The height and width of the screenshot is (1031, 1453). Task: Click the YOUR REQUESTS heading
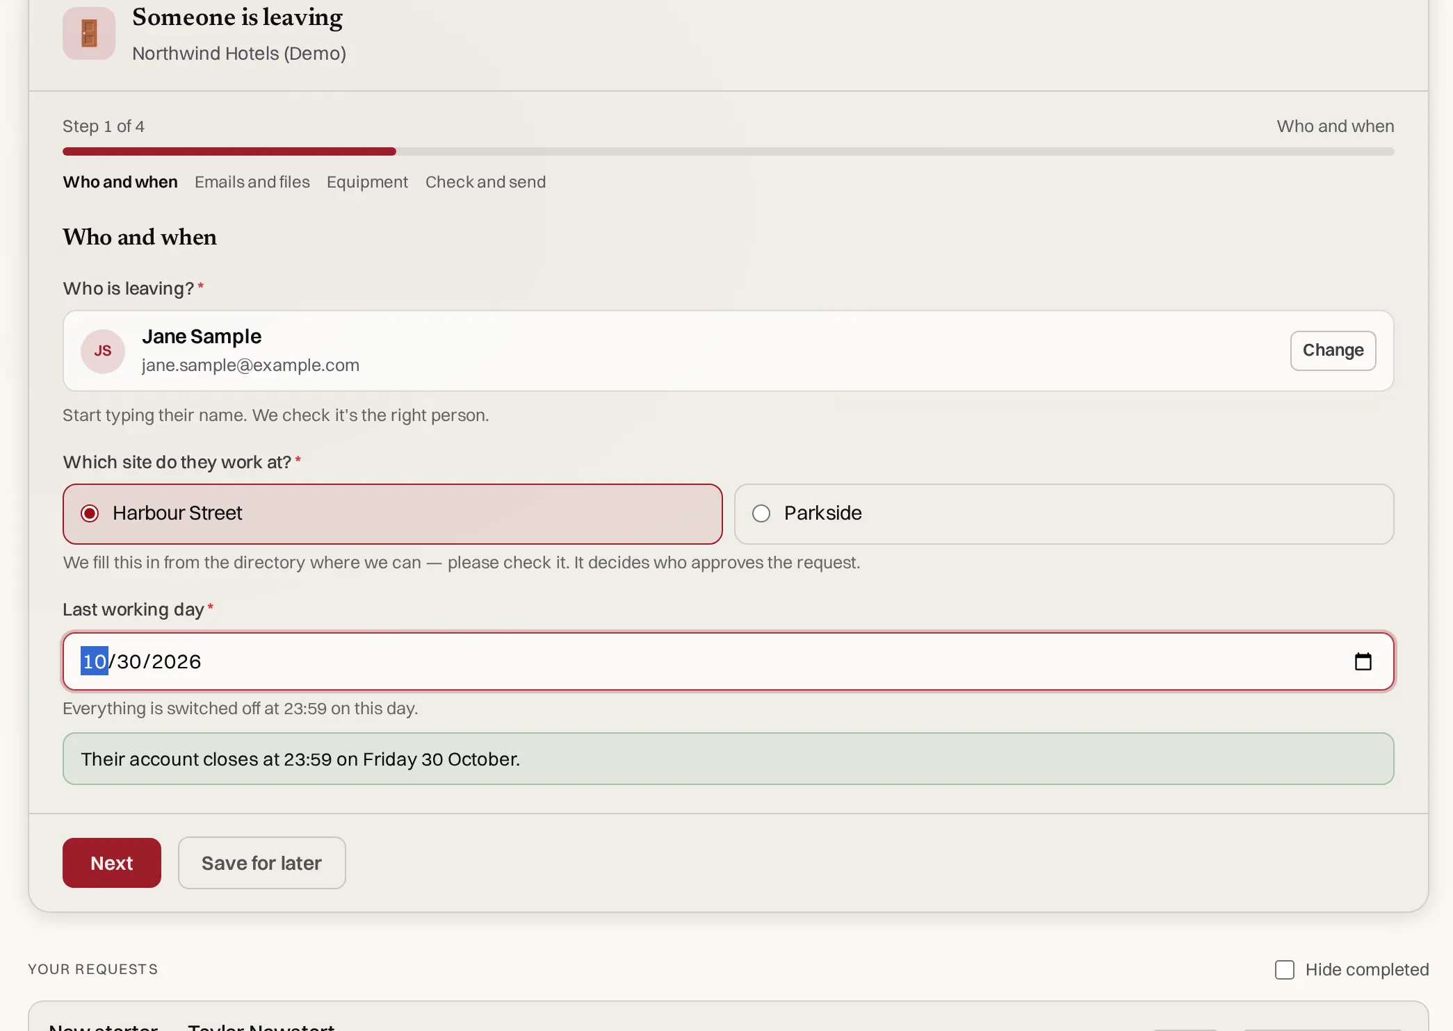pyautogui.click(x=93, y=969)
